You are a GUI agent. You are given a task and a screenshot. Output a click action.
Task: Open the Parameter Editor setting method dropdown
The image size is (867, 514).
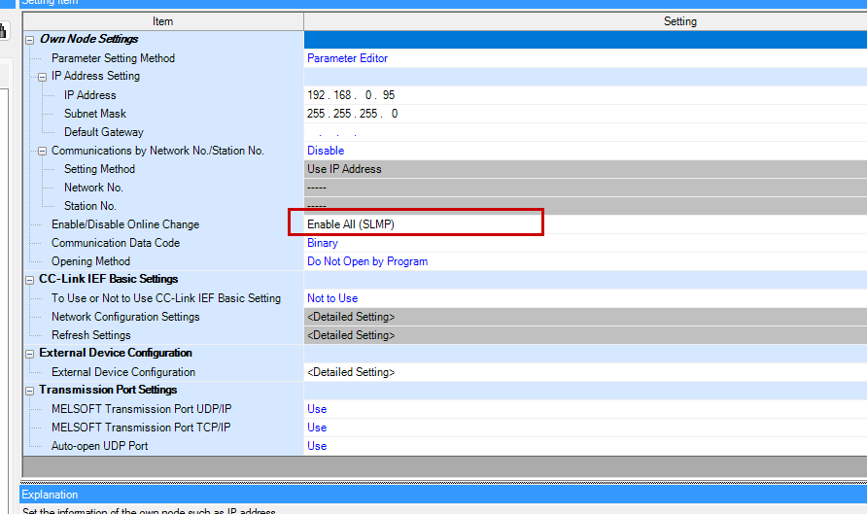coord(348,58)
